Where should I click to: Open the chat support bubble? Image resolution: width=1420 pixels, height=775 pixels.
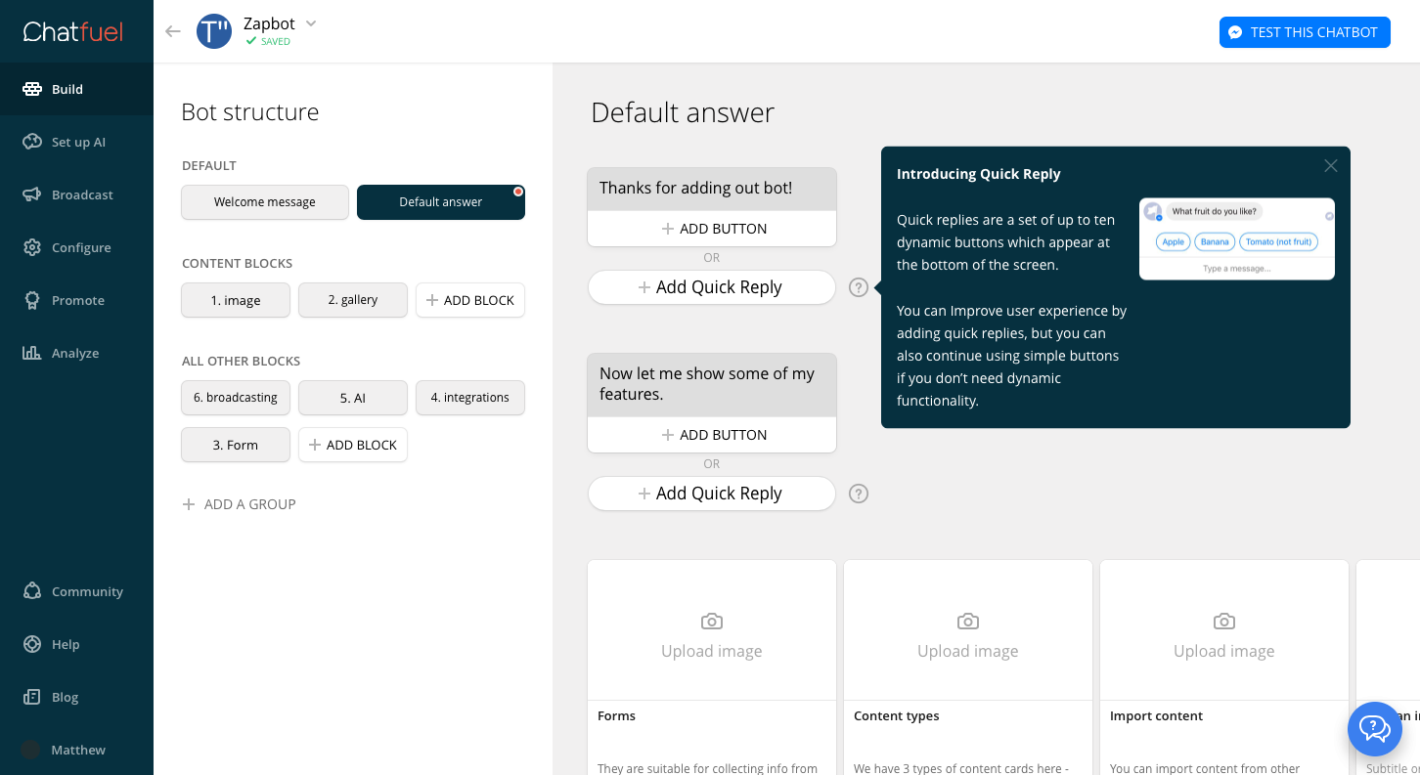[x=1375, y=729]
